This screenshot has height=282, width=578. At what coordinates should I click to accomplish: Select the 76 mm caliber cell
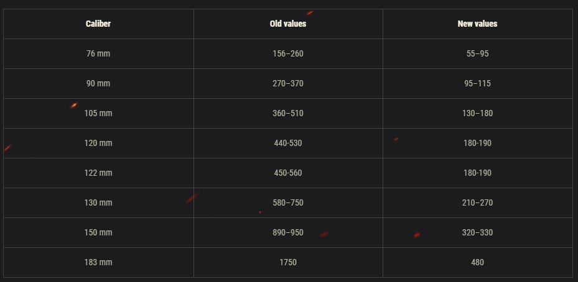click(x=98, y=53)
